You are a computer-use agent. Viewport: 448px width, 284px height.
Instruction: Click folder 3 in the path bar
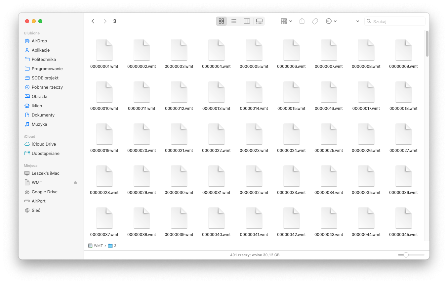coord(112,246)
